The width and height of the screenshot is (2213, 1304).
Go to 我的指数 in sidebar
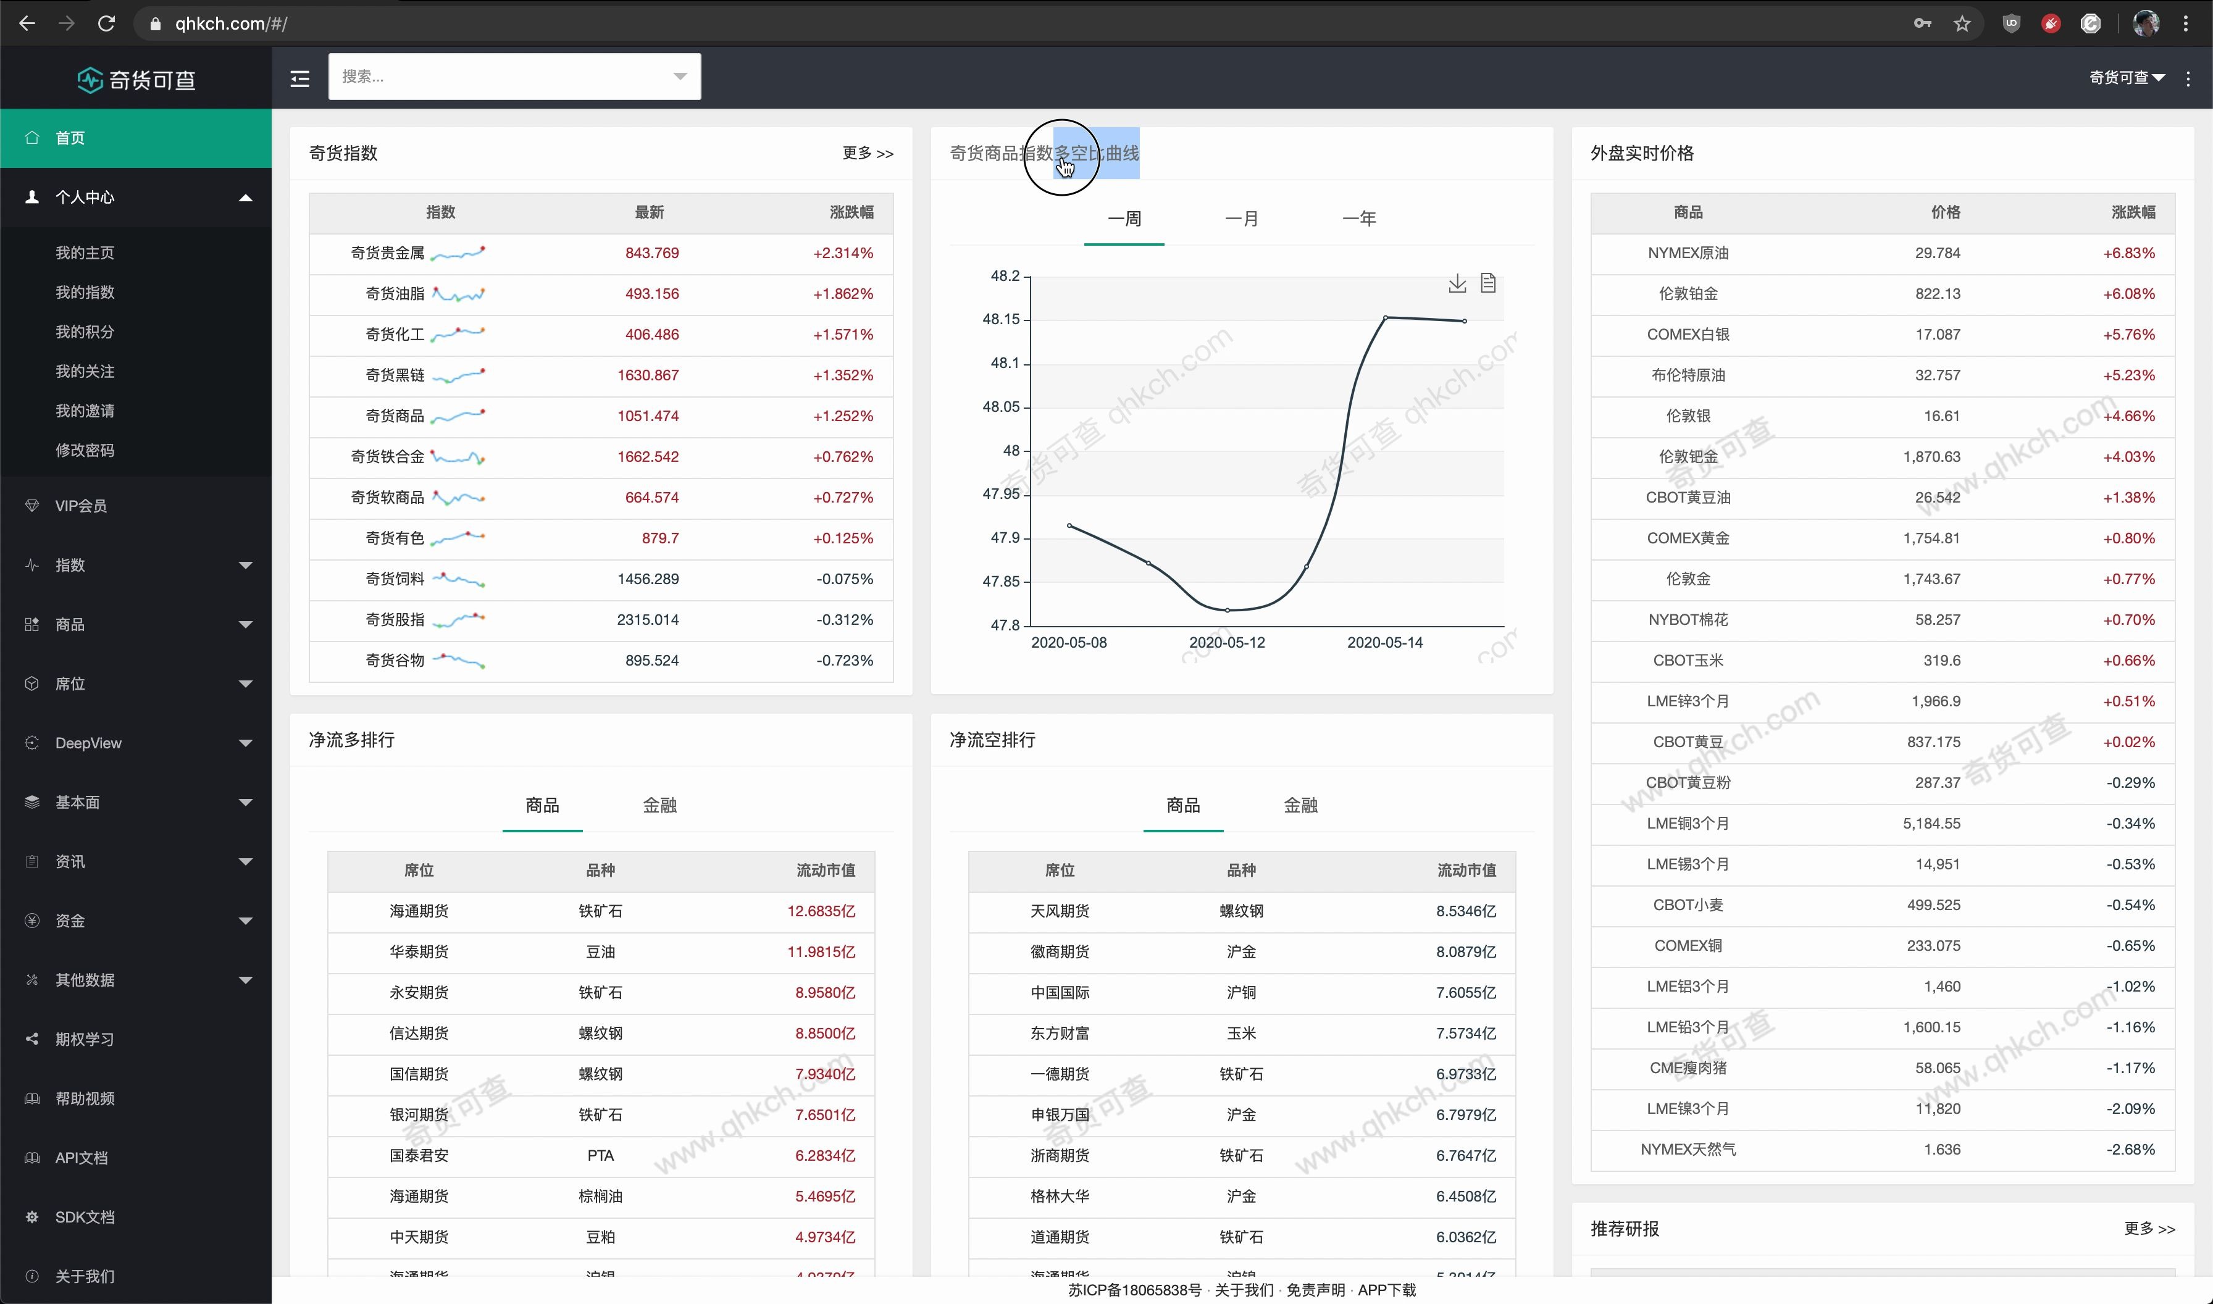coord(85,293)
